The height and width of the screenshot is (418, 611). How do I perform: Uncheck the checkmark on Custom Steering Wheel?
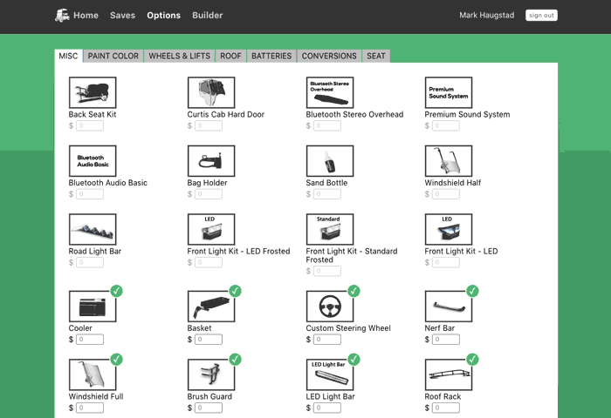354,291
